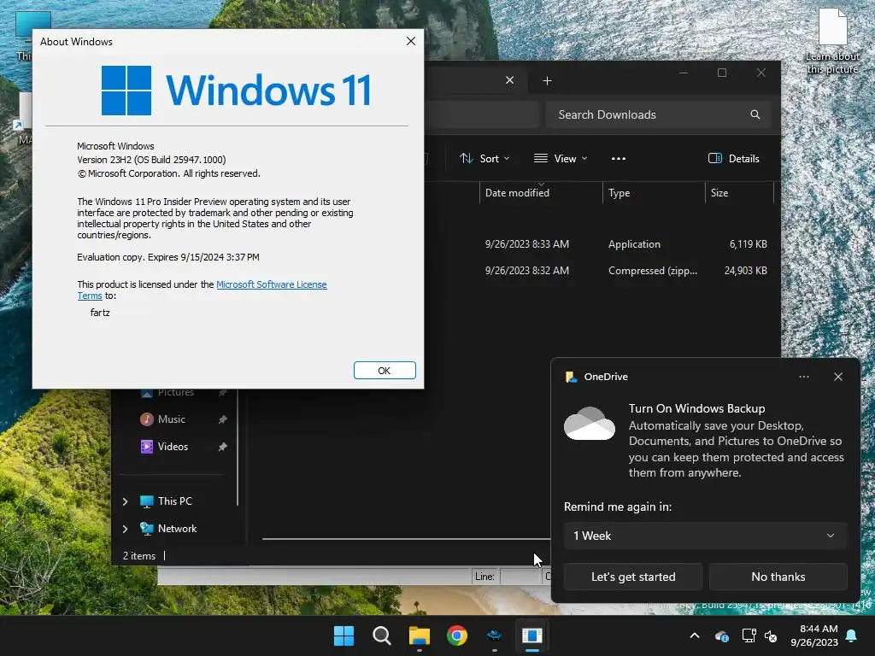Click the OneDrive cloud image in notification
Viewport: 875px width, 656px height.
coord(590,424)
